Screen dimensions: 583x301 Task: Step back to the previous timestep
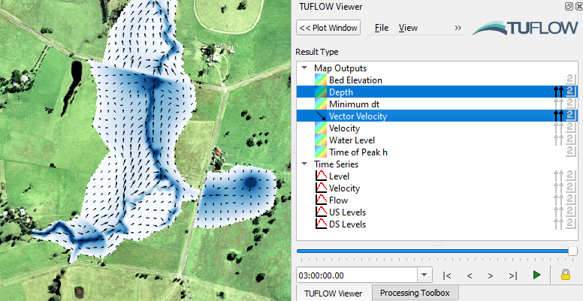pyautogui.click(x=470, y=275)
